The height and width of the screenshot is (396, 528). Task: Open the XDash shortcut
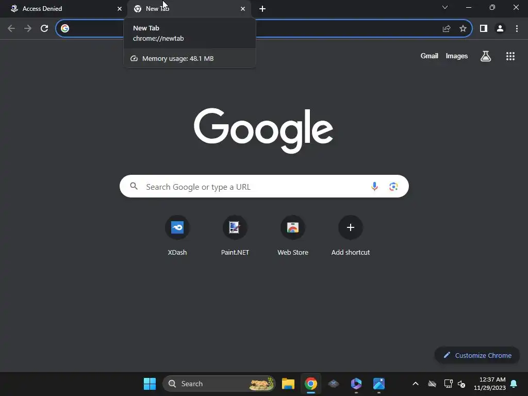[x=177, y=236]
